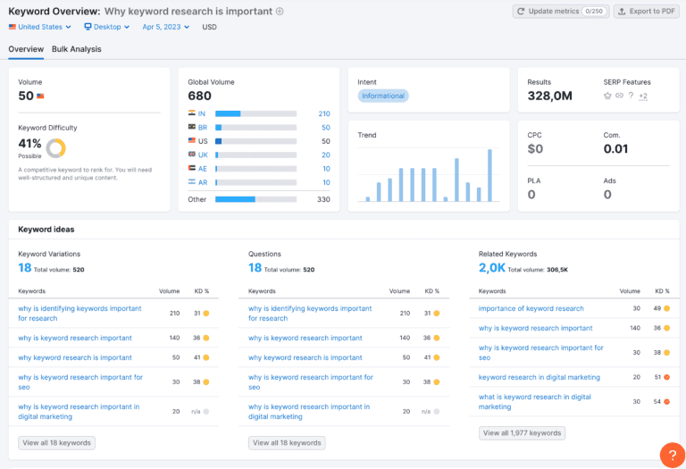Open 'why is identifying keywords important' in Questions
Viewport: 686px width, 469px height.
click(x=310, y=314)
